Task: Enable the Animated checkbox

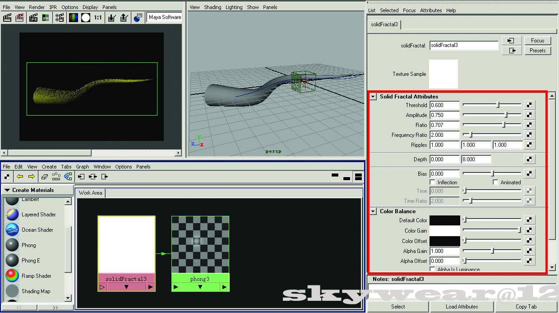Action: [495, 182]
